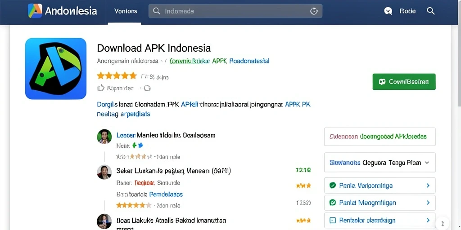Expand Panlel Megomlligan chevron arrow
The image size is (461, 230).
428,203
